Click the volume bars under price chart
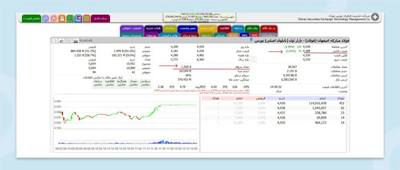The height and width of the screenshot is (170, 400). coord(128,142)
